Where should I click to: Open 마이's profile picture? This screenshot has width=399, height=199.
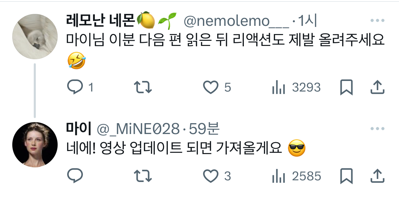click(x=35, y=145)
